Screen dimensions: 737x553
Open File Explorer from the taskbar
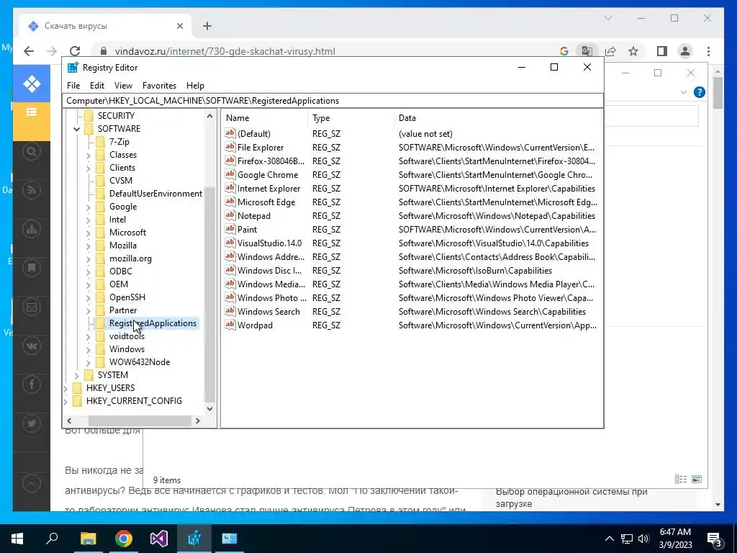(x=88, y=539)
